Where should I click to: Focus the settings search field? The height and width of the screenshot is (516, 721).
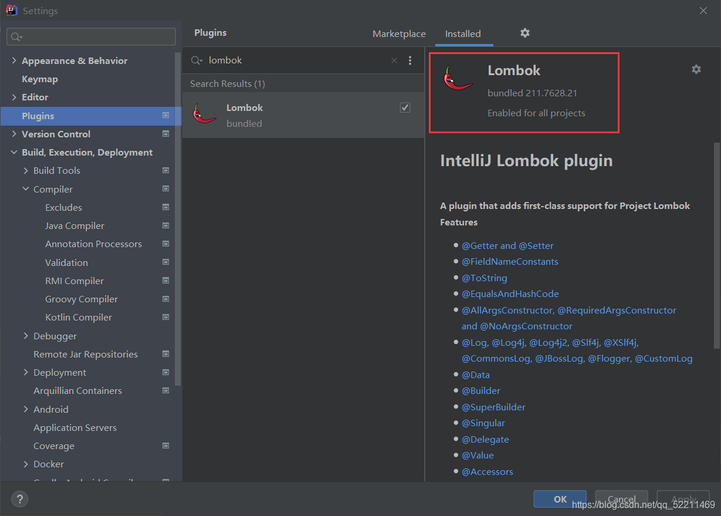pos(91,36)
